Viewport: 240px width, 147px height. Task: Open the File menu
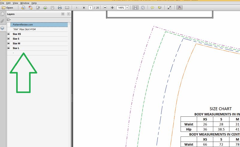point(2,3)
